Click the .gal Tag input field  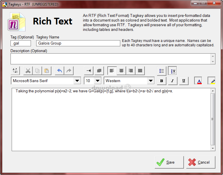click(21, 43)
